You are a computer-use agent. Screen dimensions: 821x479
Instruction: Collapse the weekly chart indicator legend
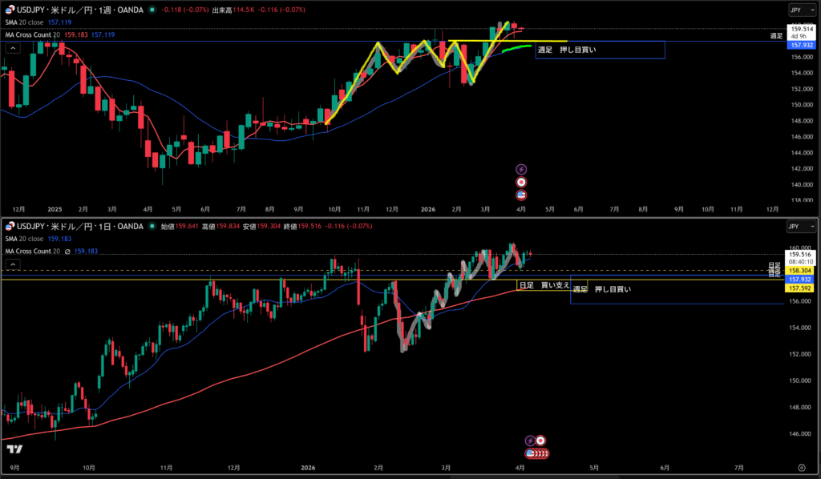pyautogui.click(x=11, y=48)
